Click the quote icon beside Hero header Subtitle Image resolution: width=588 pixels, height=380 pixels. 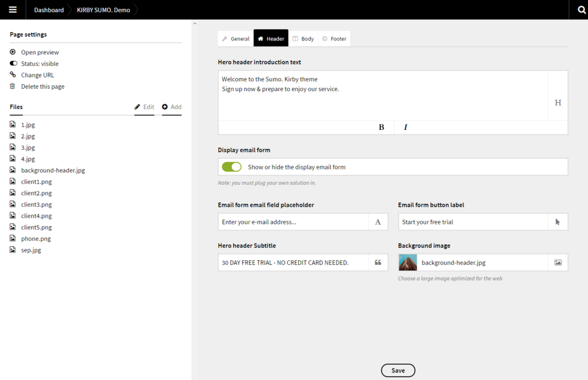pos(378,262)
